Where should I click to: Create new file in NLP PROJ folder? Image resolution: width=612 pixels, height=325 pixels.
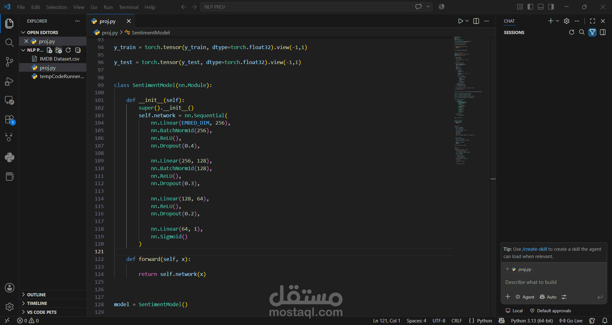(49, 50)
